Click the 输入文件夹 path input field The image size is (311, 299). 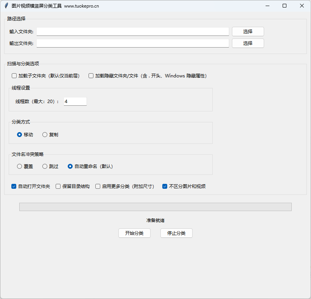pyautogui.click(x=132, y=32)
